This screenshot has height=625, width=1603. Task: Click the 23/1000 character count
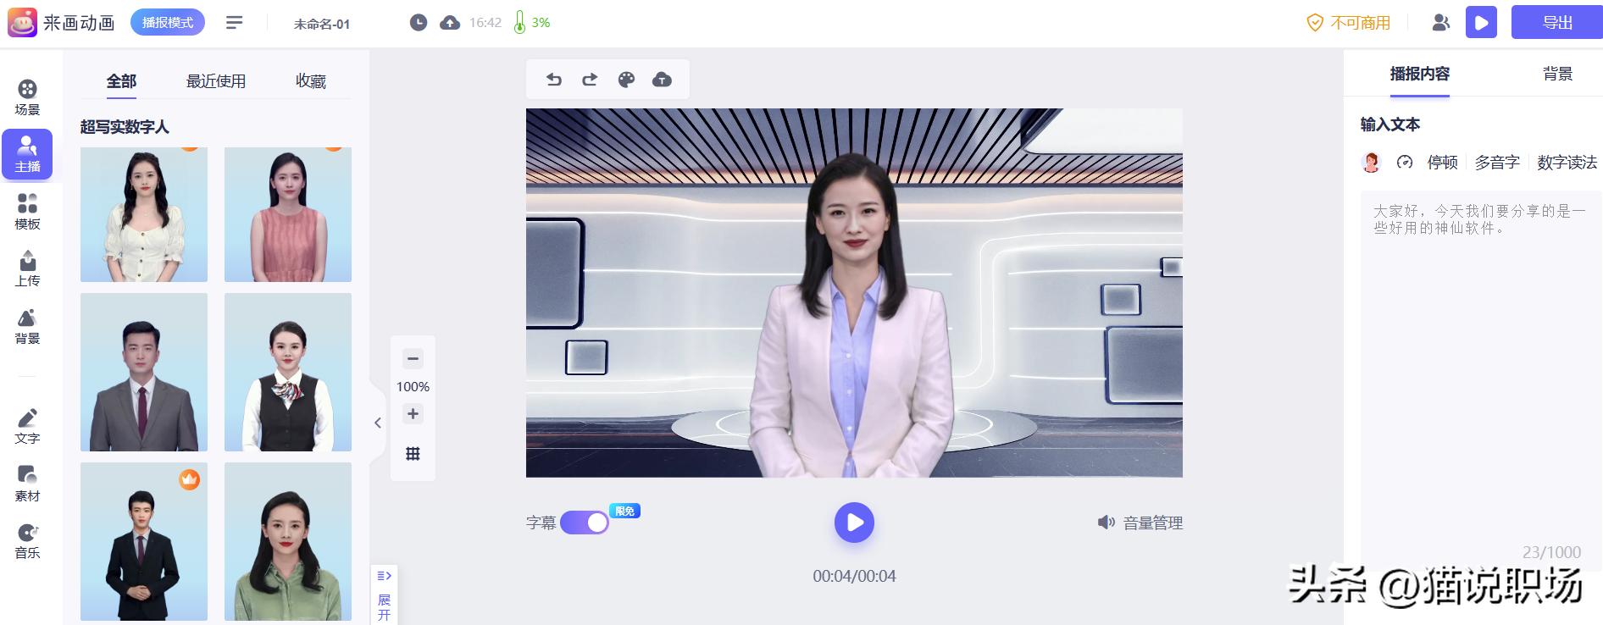1551,552
